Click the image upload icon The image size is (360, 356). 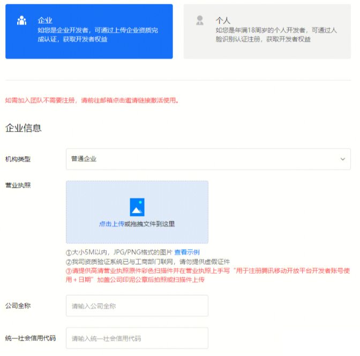(137, 207)
